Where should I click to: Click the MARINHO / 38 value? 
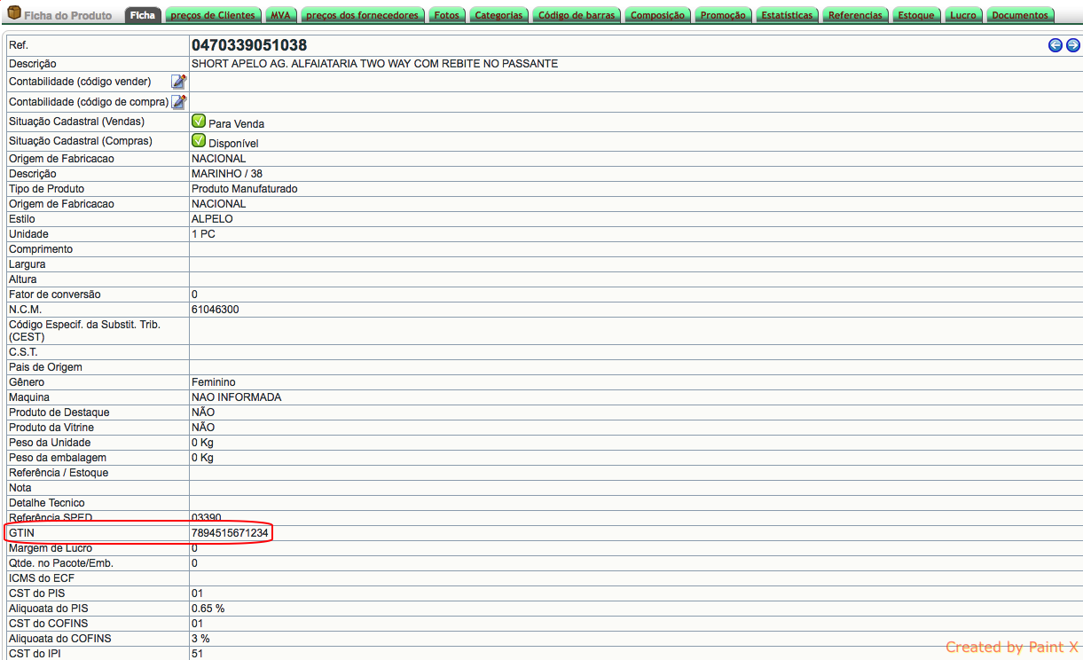pyautogui.click(x=227, y=174)
